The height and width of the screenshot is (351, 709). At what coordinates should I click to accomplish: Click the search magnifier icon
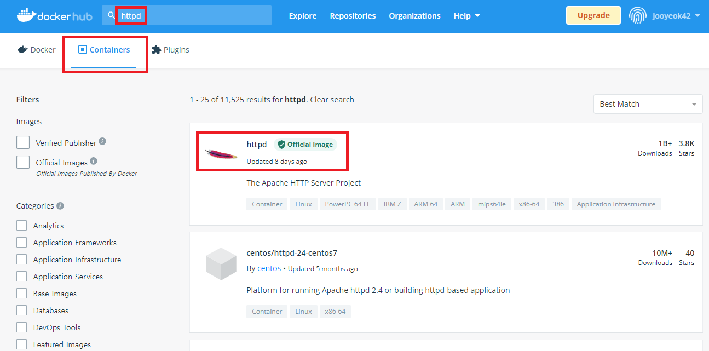click(x=111, y=15)
